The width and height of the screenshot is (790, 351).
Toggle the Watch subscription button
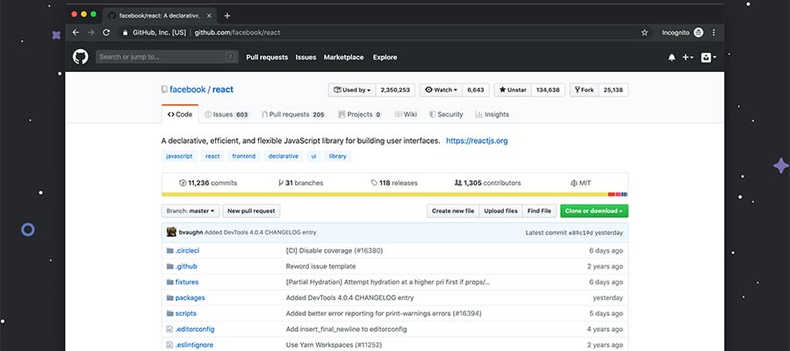441,90
